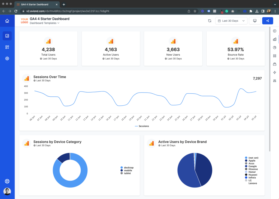Viewport: 279px width, 199px height.
Task: Toggle Asus in the brand legend
Action: [x=250, y=163]
